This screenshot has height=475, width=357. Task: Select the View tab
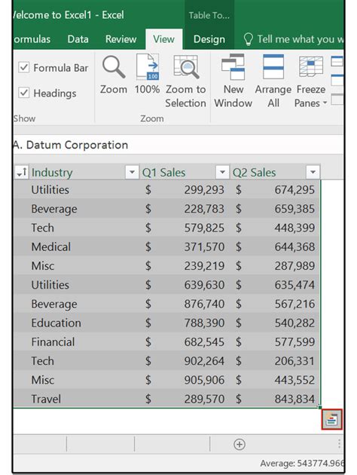pyautogui.click(x=163, y=39)
